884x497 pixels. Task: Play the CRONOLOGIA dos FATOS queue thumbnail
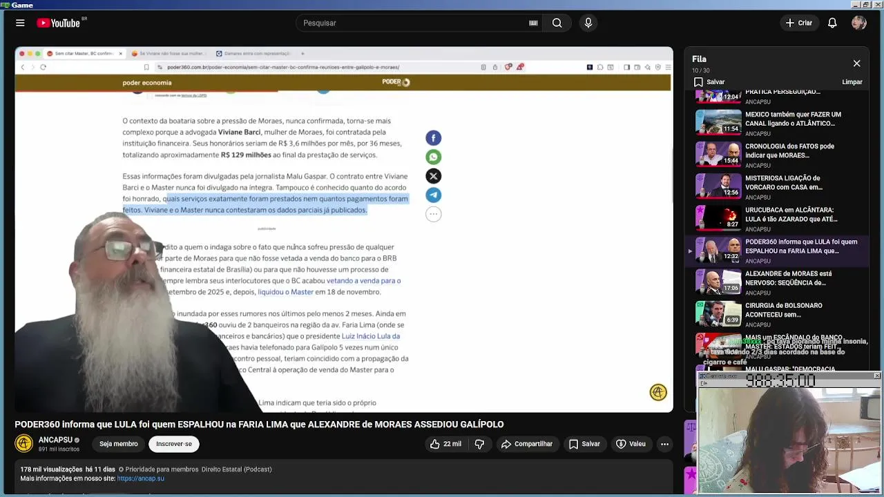pos(718,153)
